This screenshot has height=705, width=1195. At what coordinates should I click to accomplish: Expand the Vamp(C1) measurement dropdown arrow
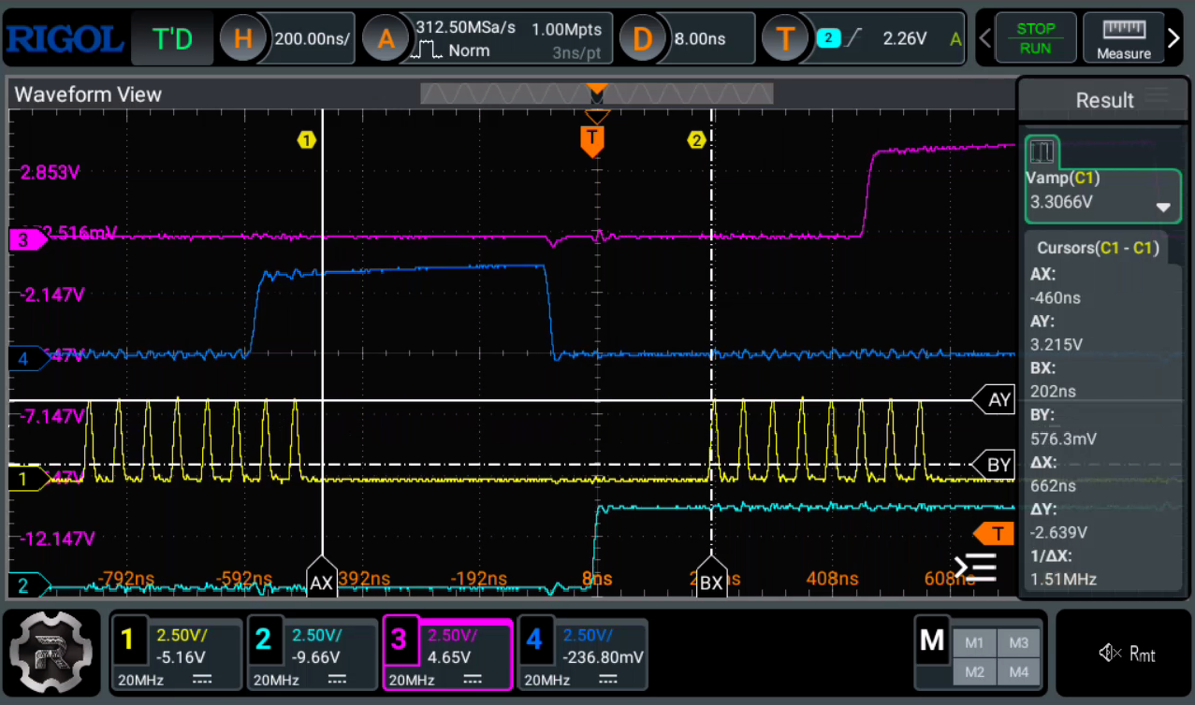[1163, 207]
